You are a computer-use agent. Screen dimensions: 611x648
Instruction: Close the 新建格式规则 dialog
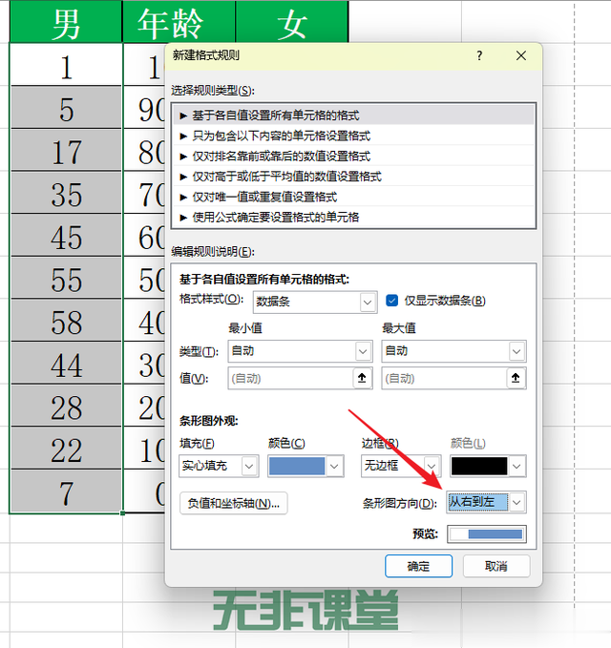click(x=521, y=55)
